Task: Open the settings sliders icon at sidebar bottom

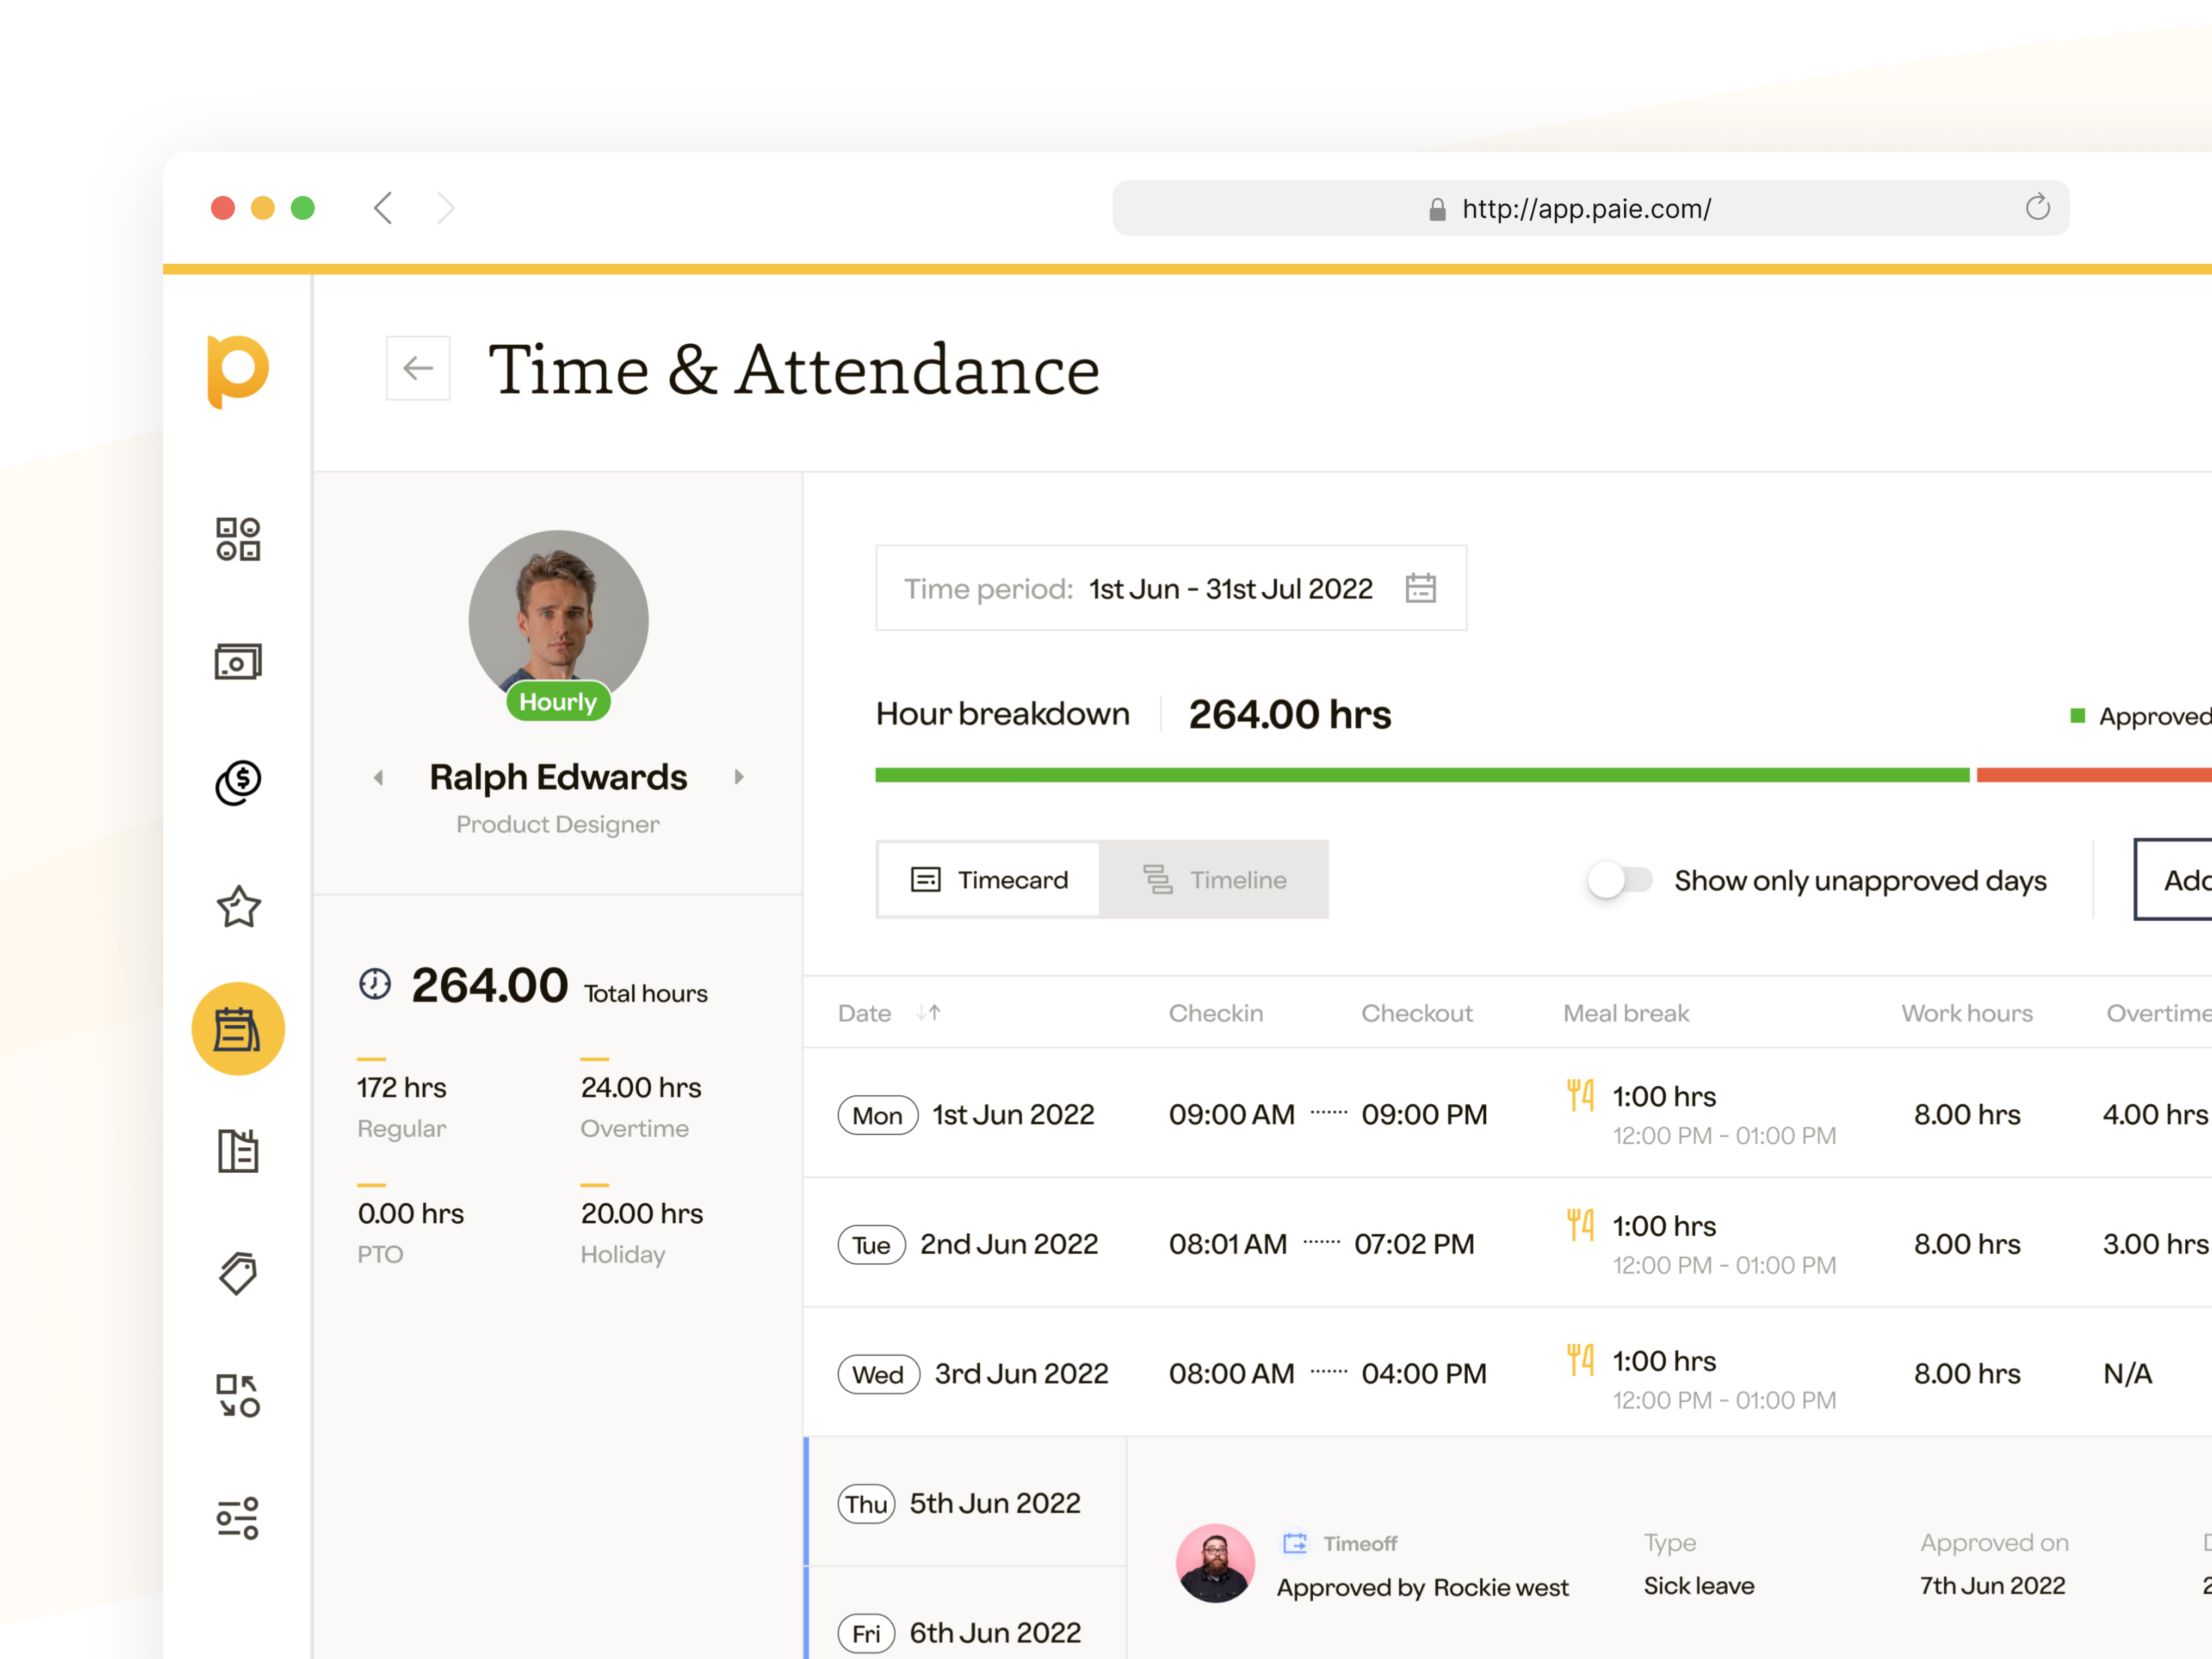Action: coord(237,1517)
